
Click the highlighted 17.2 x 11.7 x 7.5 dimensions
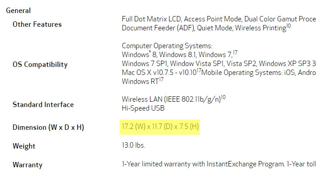click(x=160, y=127)
